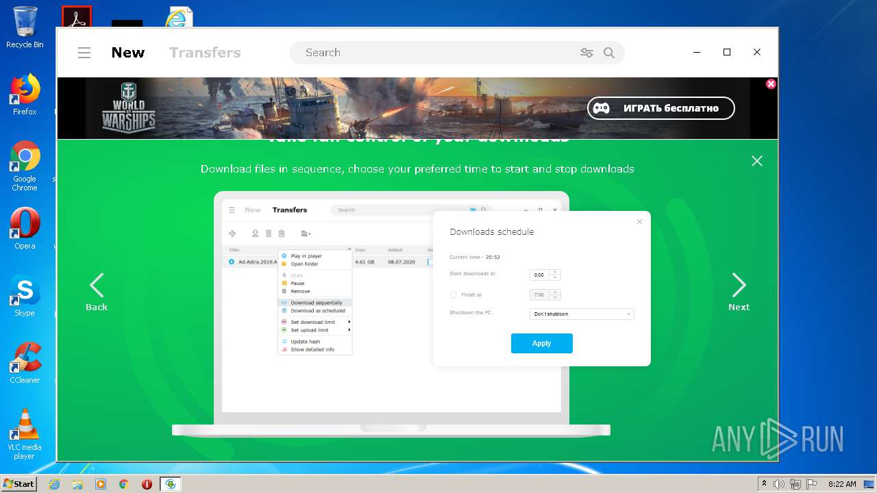Open Opera from the taskbar

147,484
